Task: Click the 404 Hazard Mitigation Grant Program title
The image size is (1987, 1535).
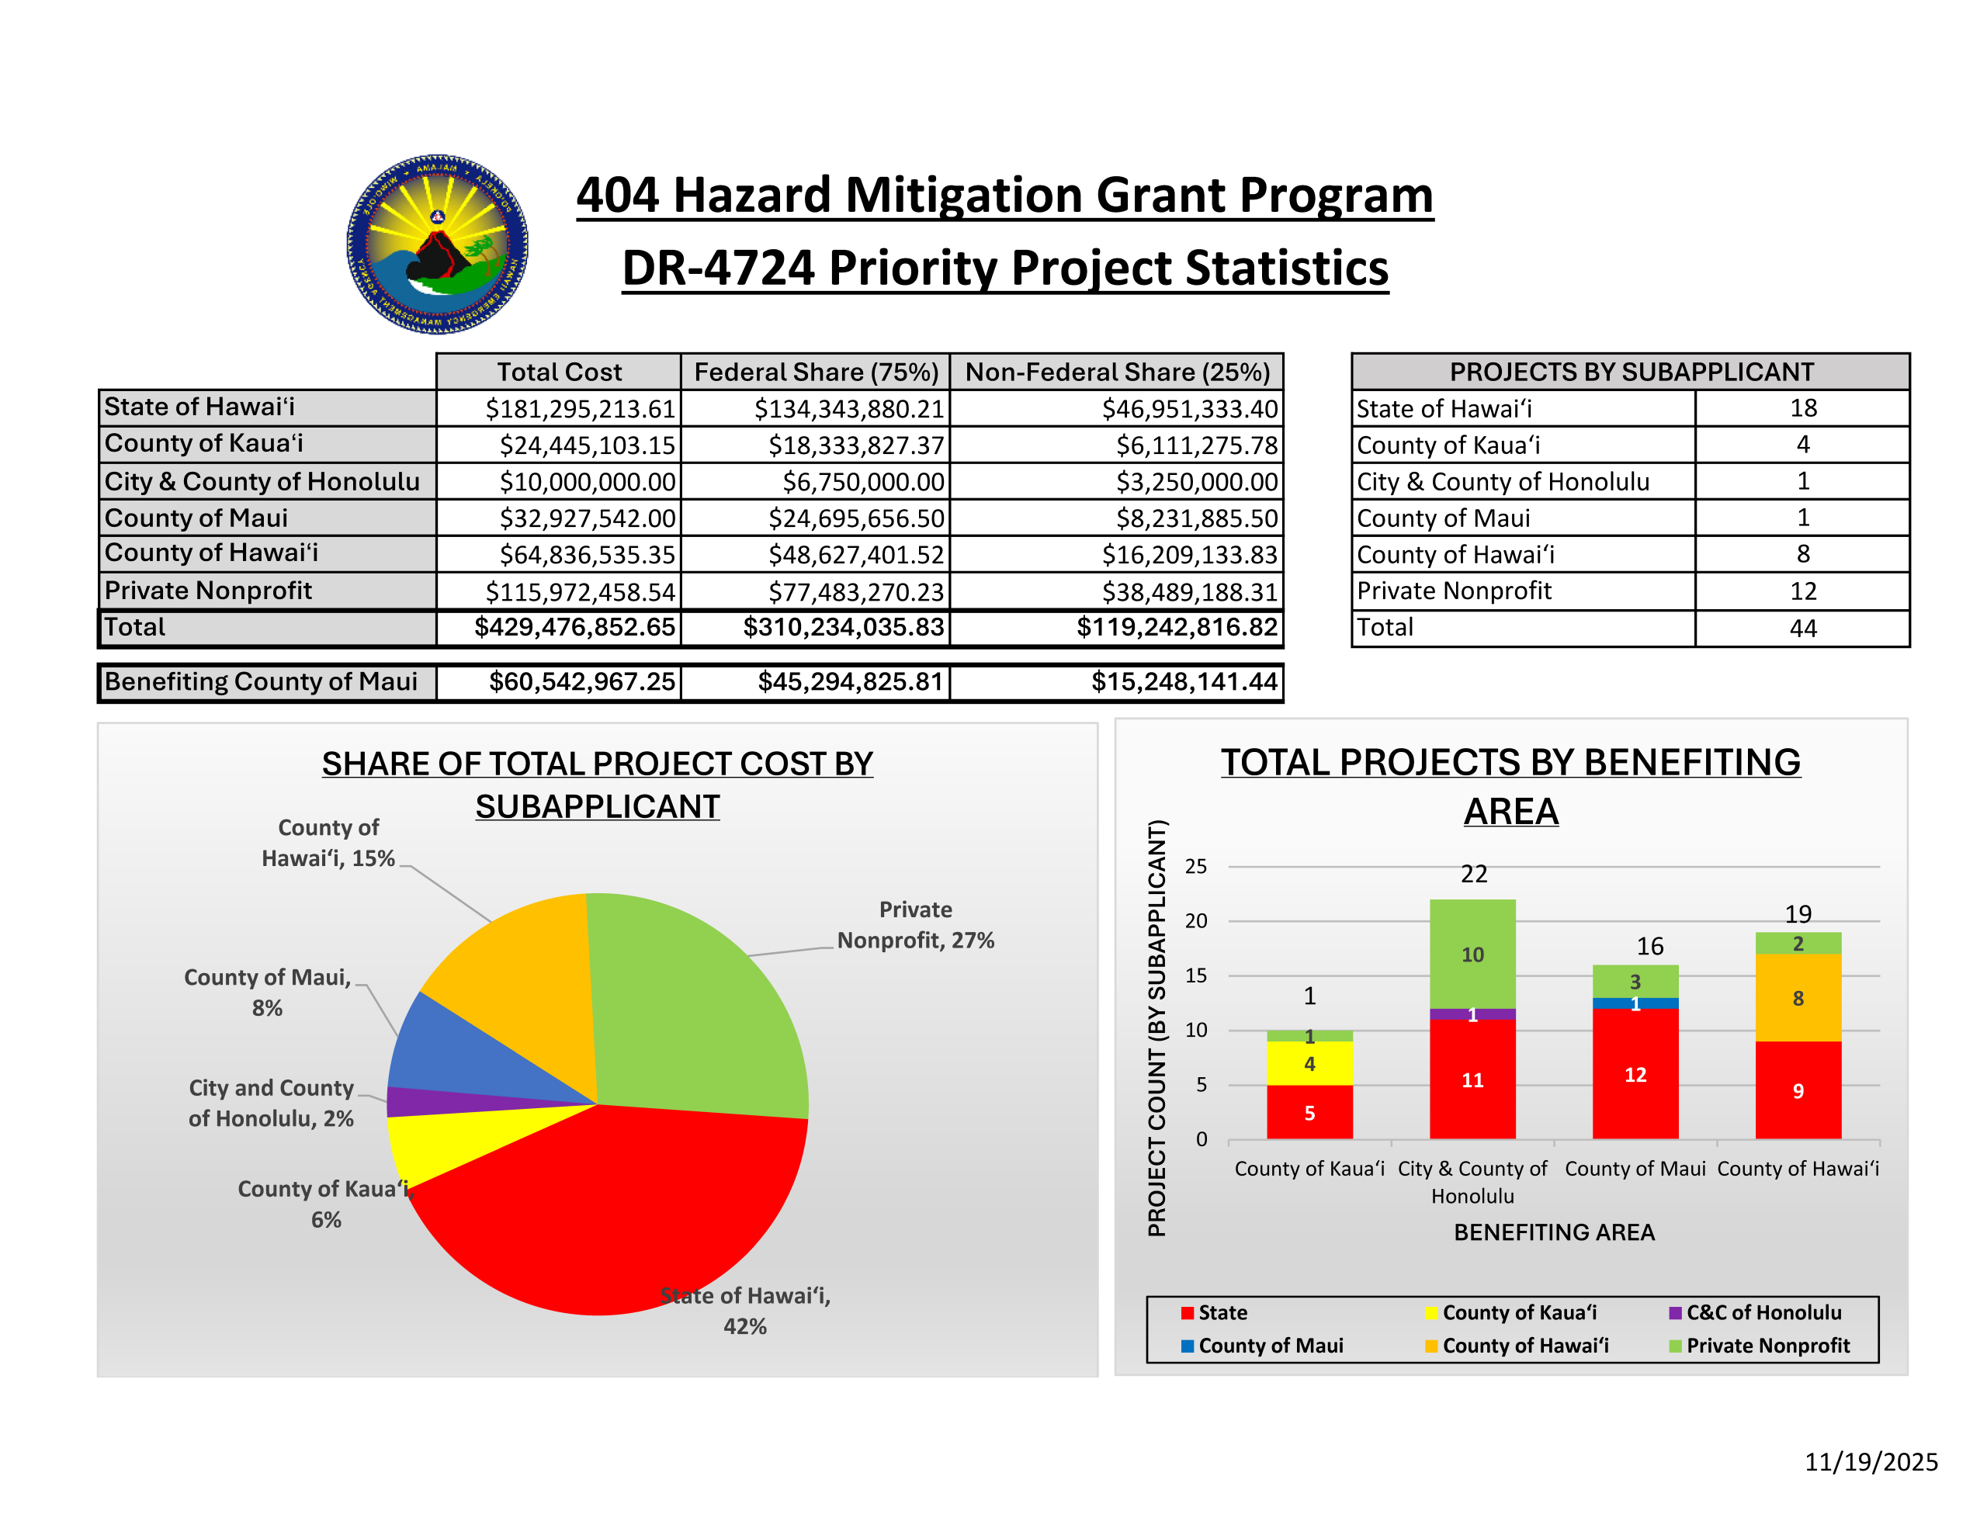Action: pos(1004,195)
